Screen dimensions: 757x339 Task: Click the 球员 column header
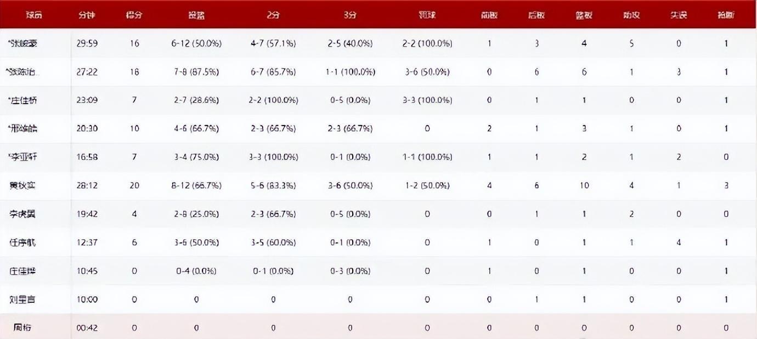click(x=34, y=15)
